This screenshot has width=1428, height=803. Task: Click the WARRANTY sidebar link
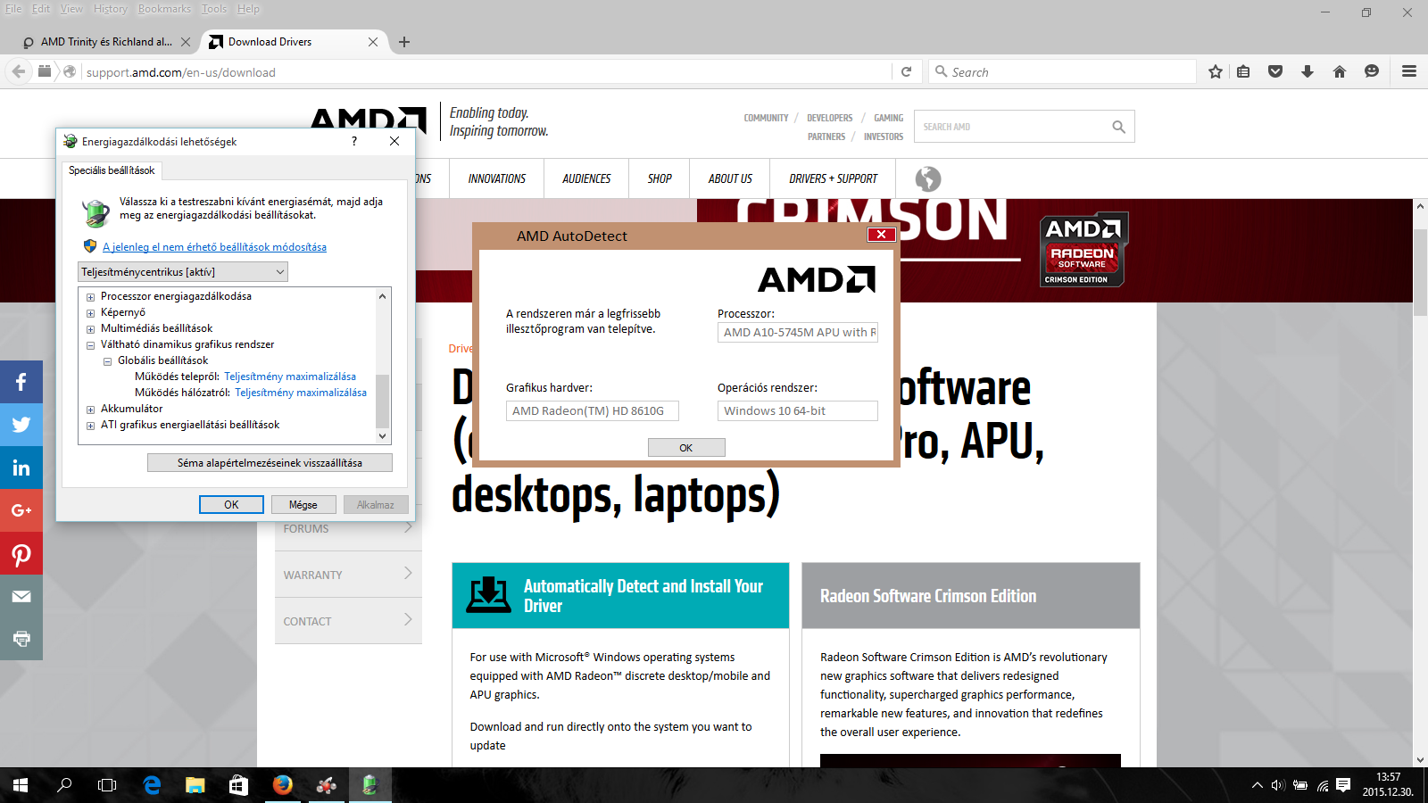pyautogui.click(x=348, y=575)
